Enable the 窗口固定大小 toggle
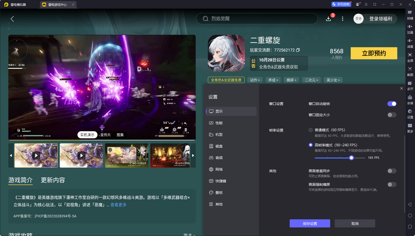Image resolution: width=415 pixels, height=236 pixels. click(391, 115)
